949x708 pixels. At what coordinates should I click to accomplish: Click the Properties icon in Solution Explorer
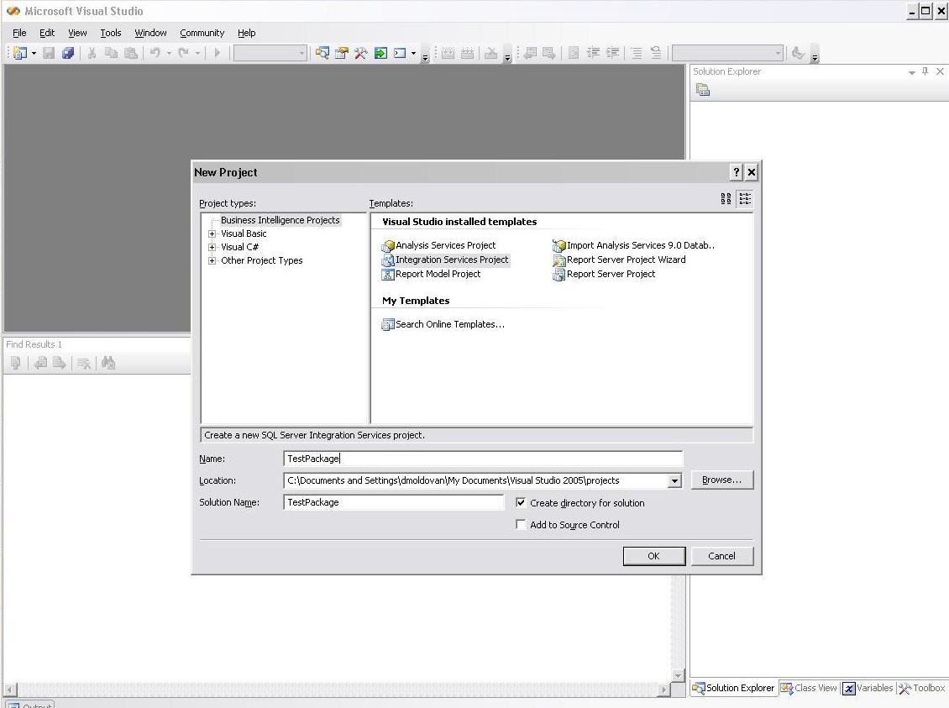703,91
